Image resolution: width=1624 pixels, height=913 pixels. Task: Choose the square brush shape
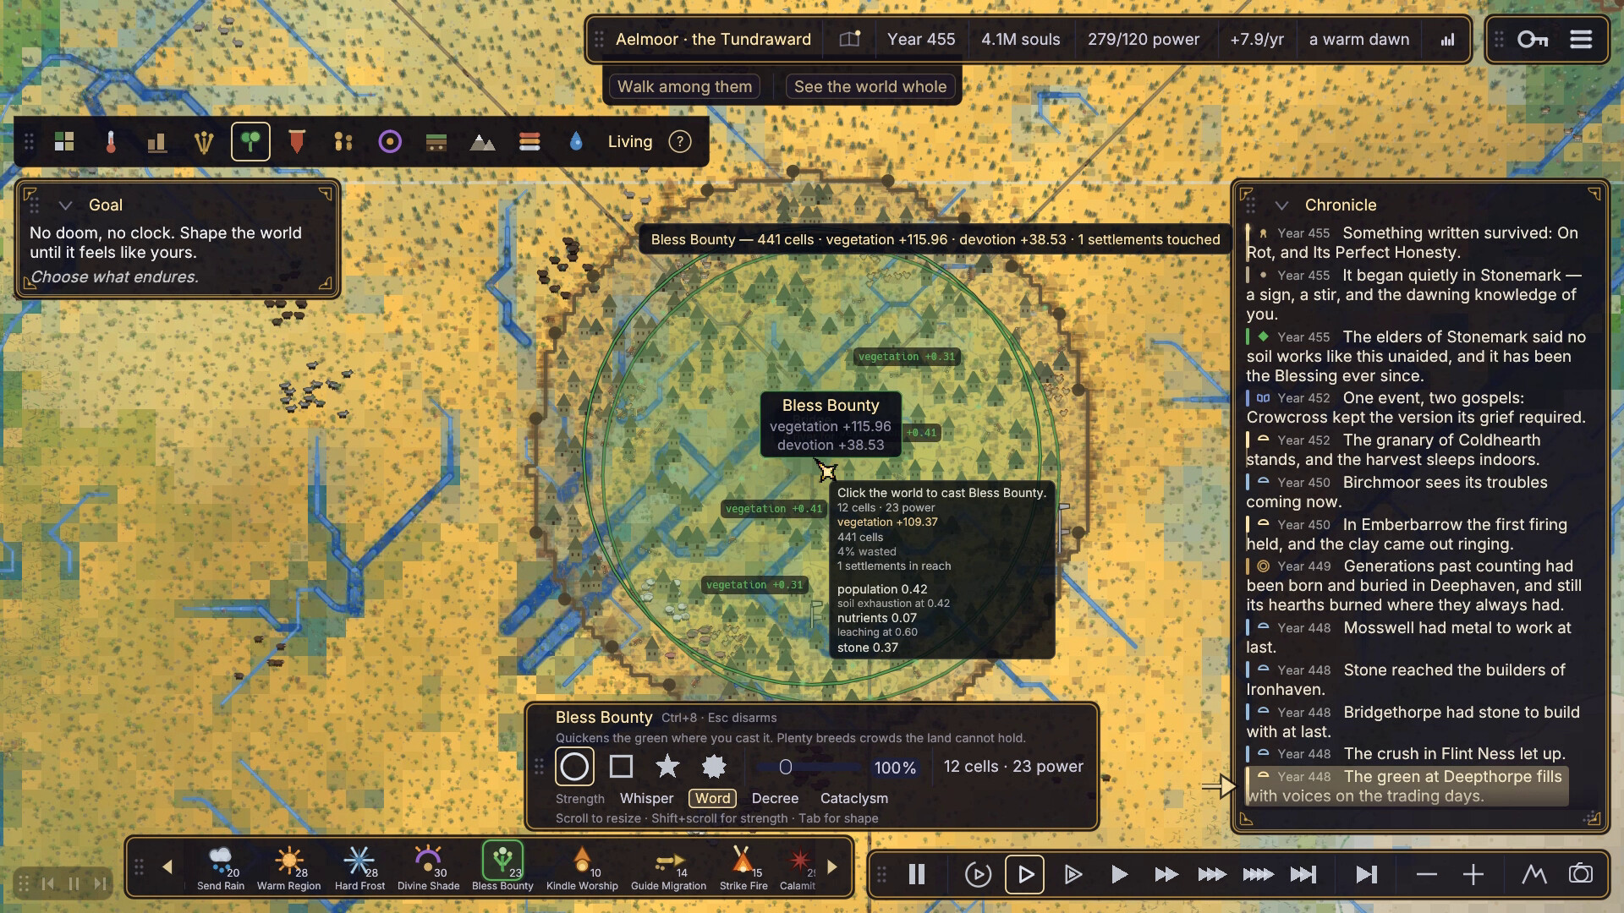[622, 767]
